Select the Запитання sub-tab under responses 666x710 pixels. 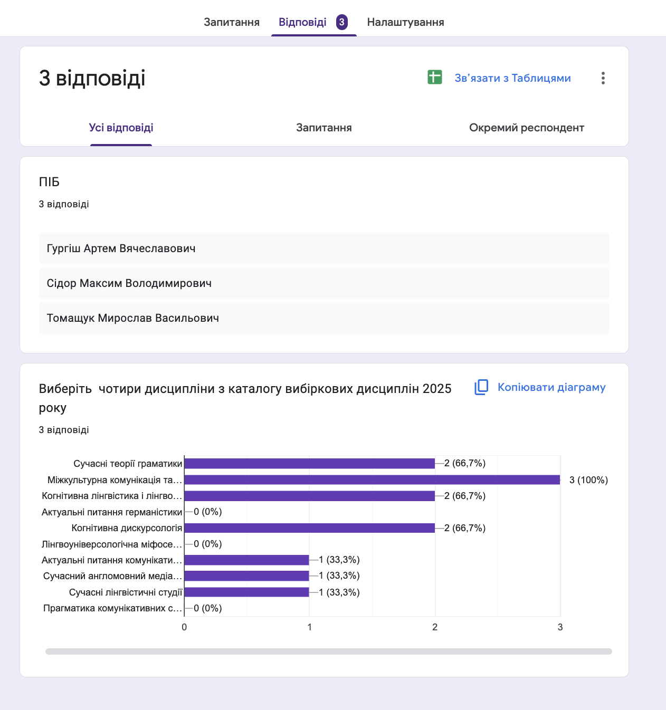(324, 128)
